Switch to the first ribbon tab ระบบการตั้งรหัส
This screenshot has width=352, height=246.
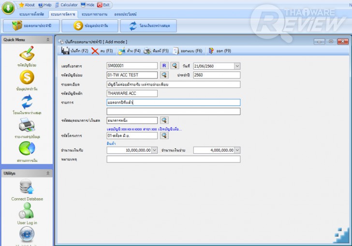[x=31, y=14]
